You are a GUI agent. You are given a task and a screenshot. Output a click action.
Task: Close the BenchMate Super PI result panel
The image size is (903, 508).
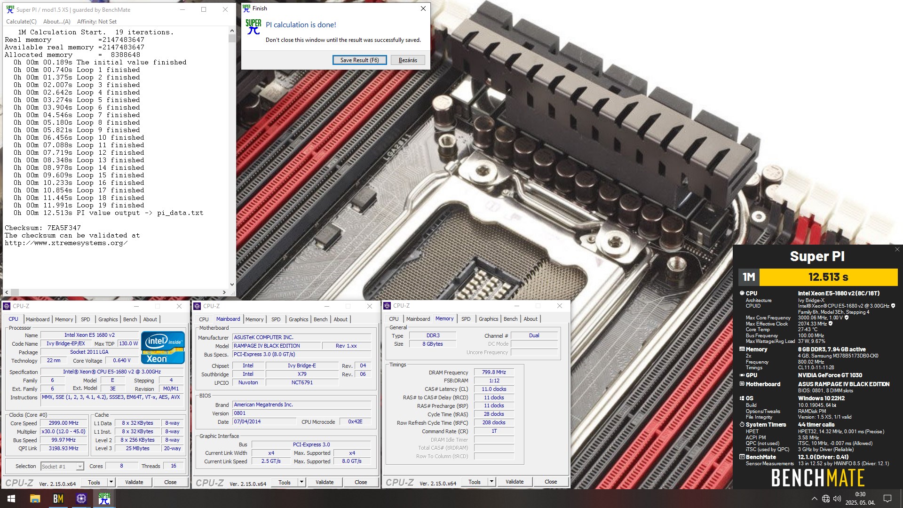point(897,249)
